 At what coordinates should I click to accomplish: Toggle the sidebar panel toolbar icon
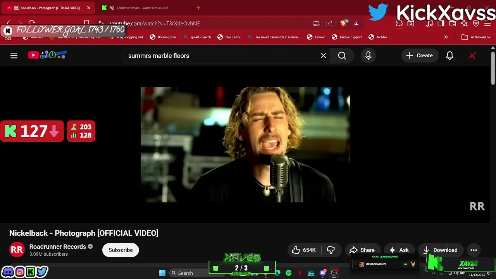(x=441, y=24)
